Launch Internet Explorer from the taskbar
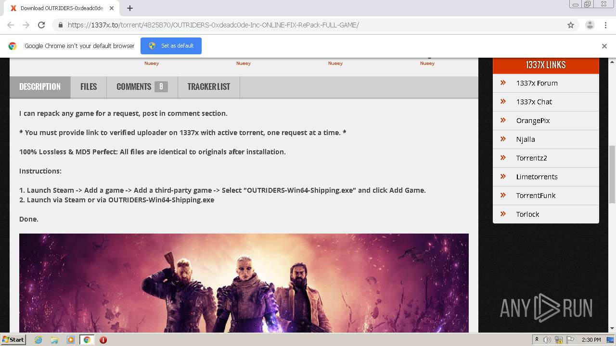616x346 pixels. click(38, 340)
